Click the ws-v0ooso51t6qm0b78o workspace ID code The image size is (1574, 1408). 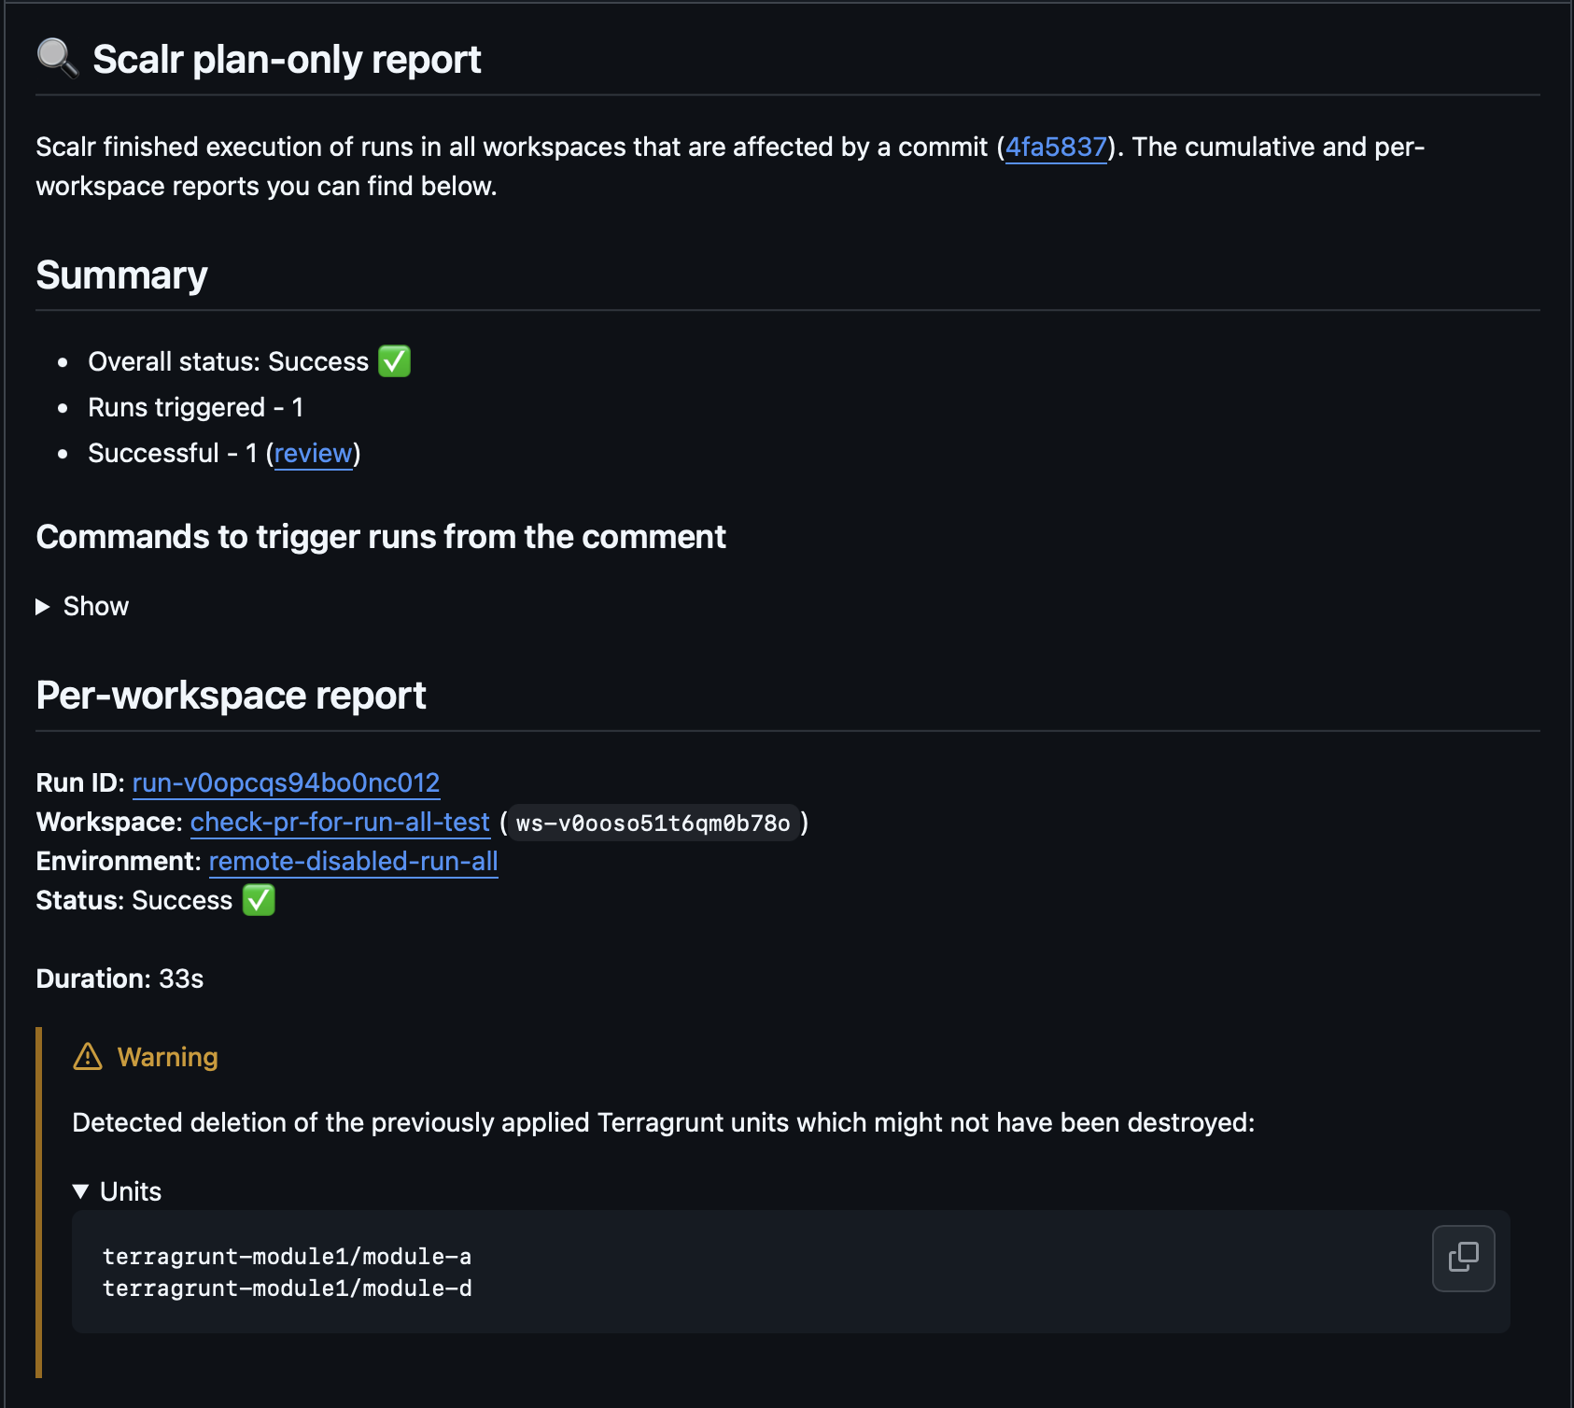point(653,824)
